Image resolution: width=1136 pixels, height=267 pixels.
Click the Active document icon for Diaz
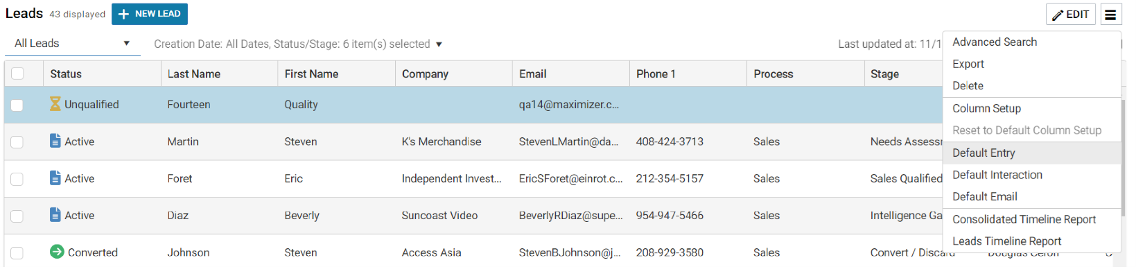click(x=55, y=215)
